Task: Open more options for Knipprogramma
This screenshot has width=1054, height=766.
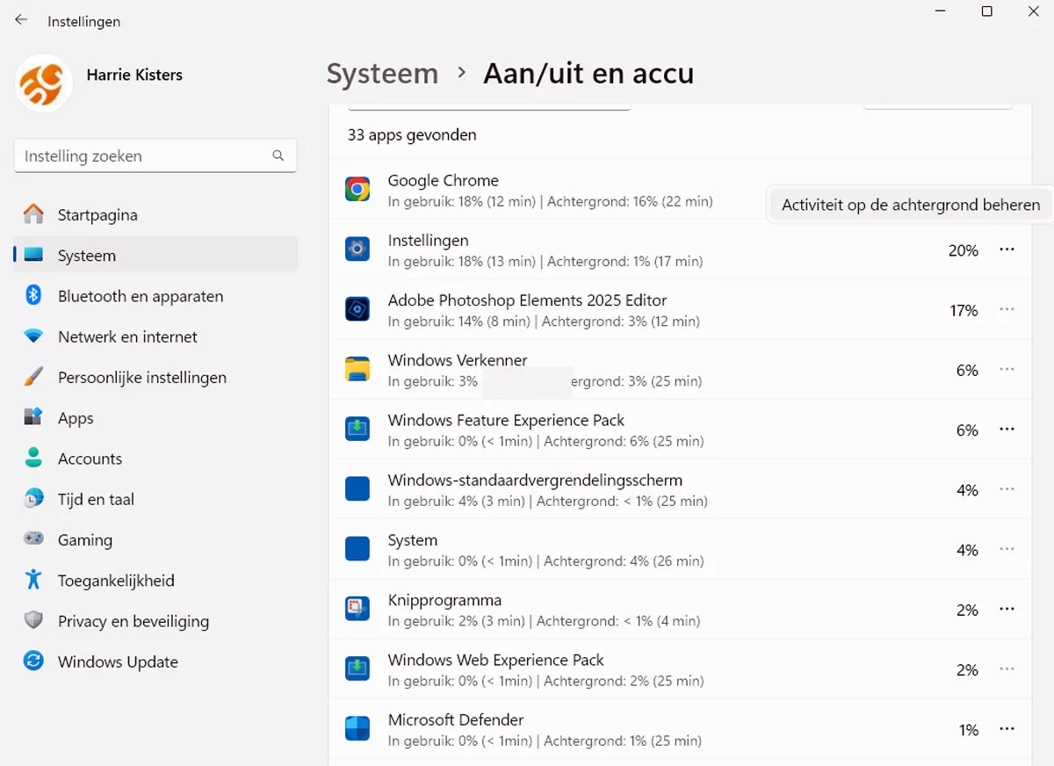Action: pyautogui.click(x=1007, y=610)
